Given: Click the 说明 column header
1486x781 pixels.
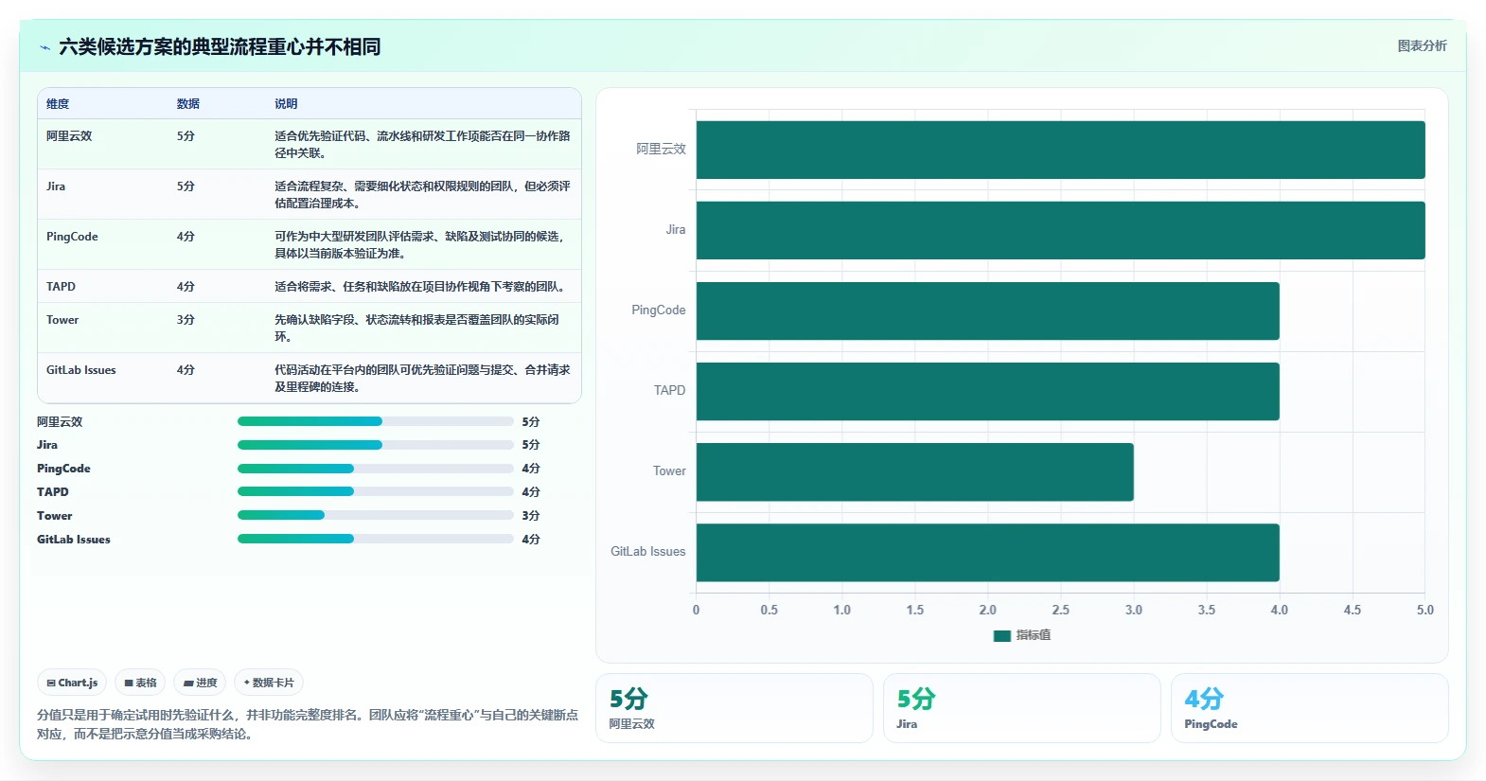Looking at the screenshot, I should tap(286, 104).
